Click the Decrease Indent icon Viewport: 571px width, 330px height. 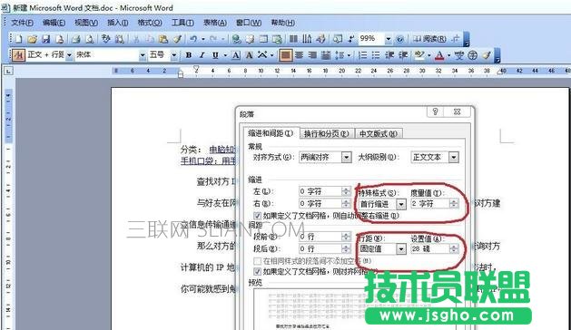389,55
